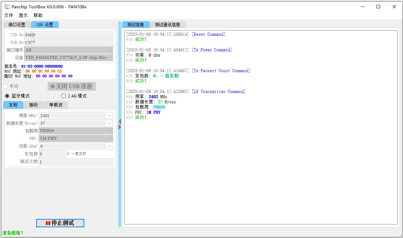The width and height of the screenshot is (403, 238).
Task: Switch to the 串口设置 tab
Action: [x=17, y=25]
